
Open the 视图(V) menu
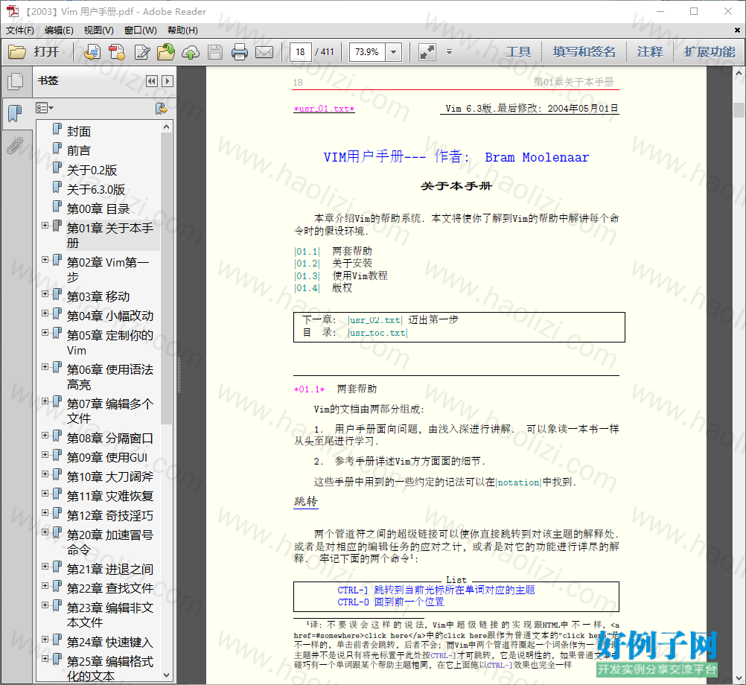(98, 31)
